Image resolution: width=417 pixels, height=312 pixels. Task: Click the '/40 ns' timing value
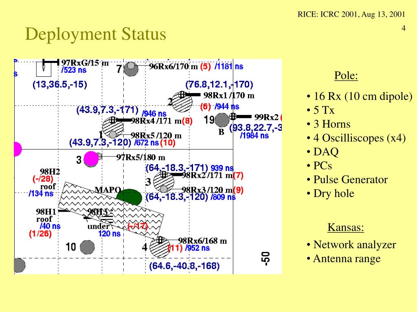click(50, 226)
